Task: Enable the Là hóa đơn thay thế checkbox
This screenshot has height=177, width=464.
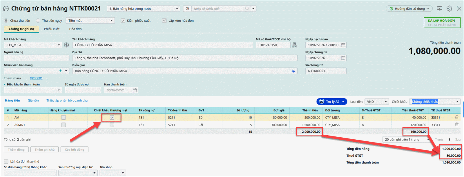Action: [6, 161]
